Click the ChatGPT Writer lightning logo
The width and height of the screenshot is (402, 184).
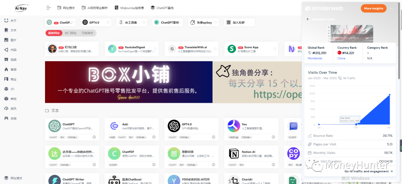point(55,180)
